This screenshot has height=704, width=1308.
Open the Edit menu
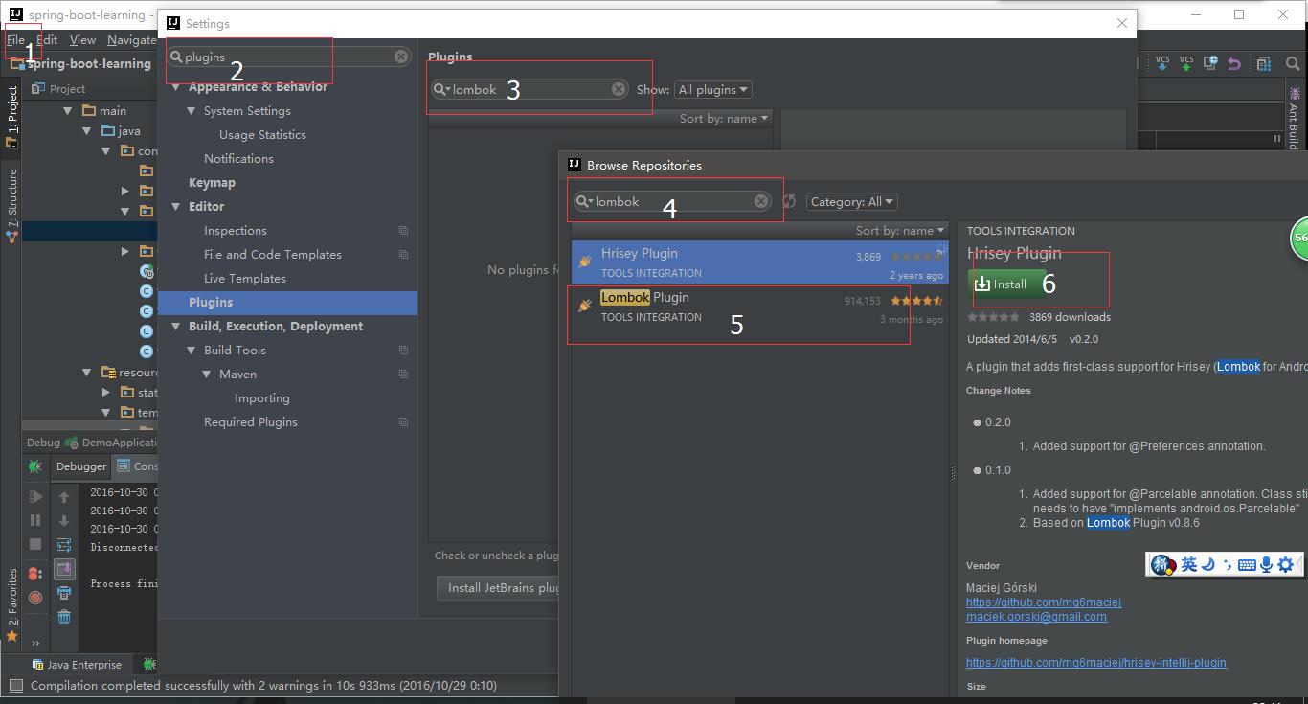[x=47, y=39]
